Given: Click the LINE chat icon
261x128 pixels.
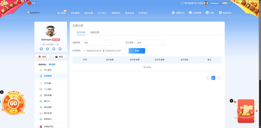Looking at the screenshot, I should [x=207, y=13].
